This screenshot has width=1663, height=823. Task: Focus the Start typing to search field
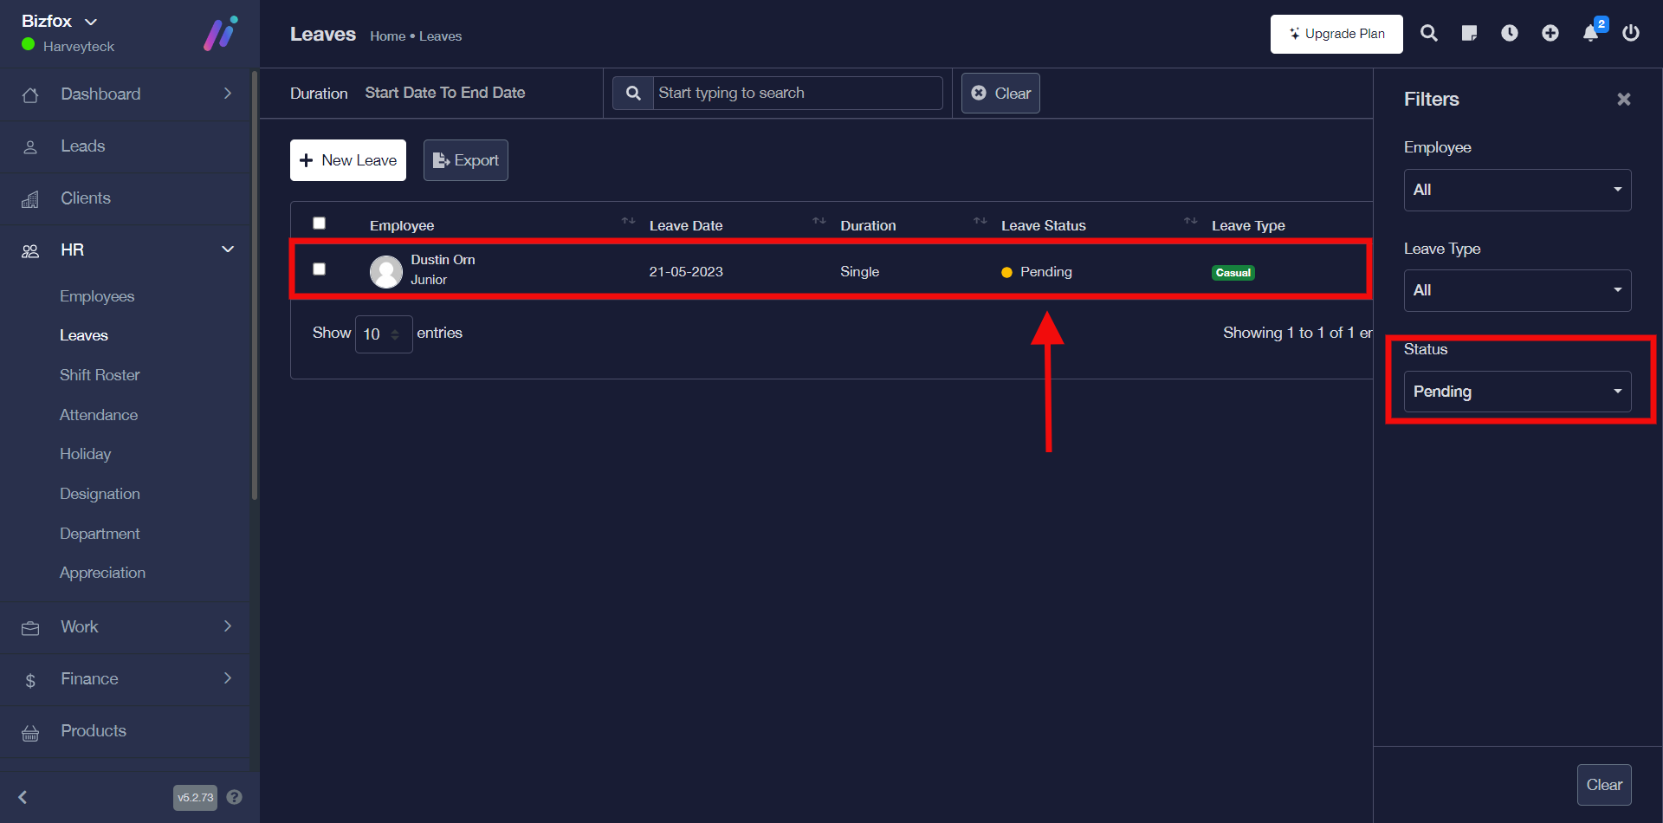(x=797, y=93)
